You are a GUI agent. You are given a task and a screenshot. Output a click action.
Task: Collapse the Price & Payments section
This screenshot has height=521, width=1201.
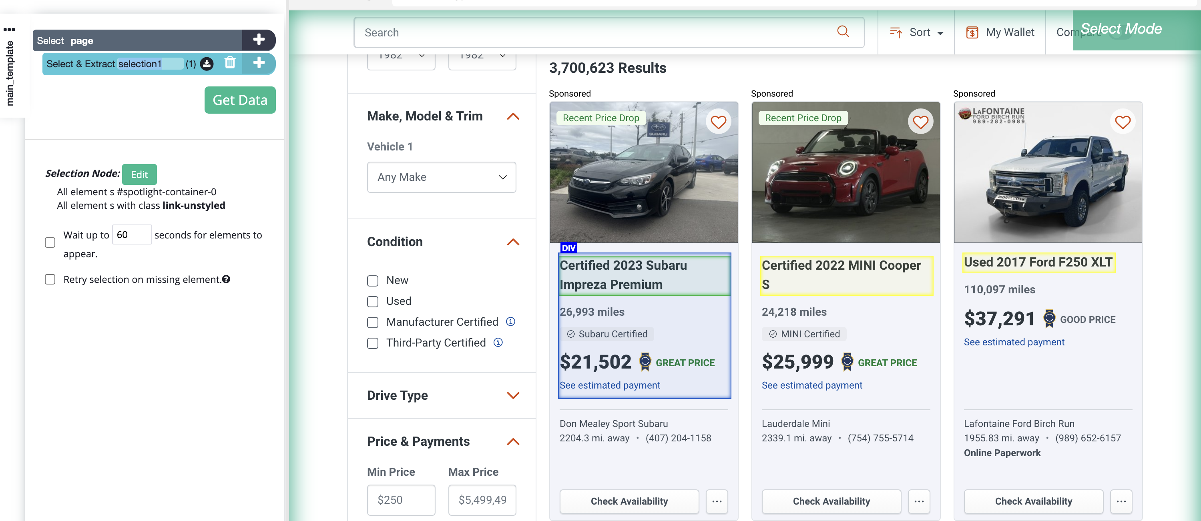click(513, 441)
